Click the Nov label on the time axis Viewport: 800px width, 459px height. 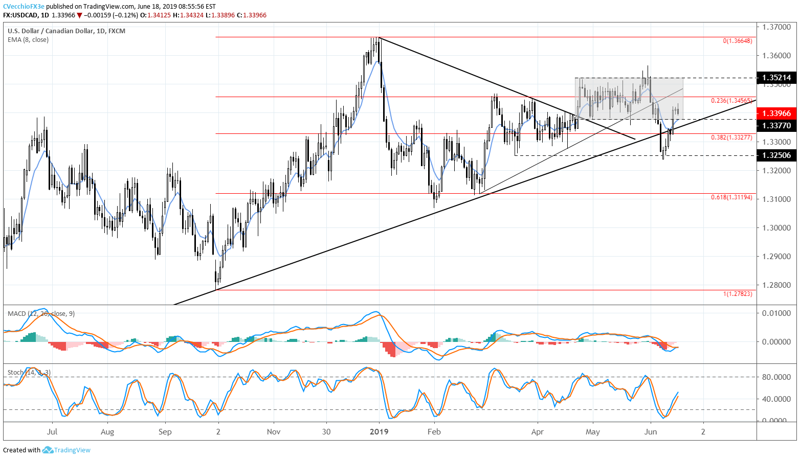(x=274, y=431)
